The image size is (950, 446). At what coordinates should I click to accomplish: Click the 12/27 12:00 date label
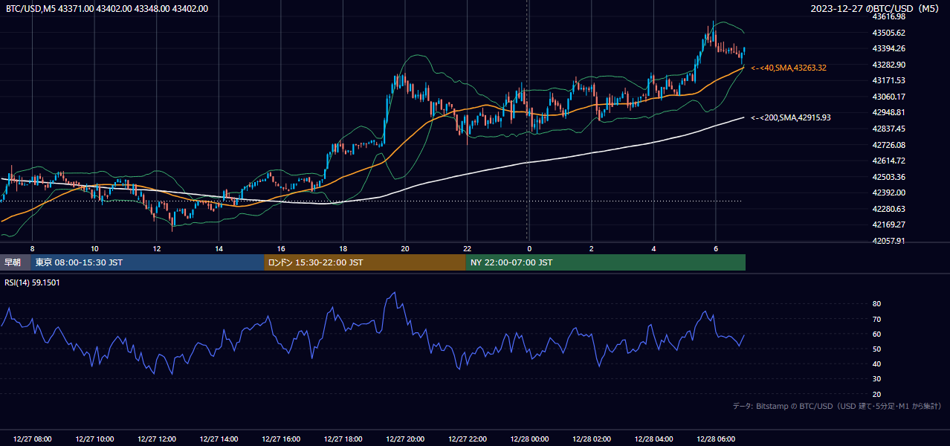coord(157,439)
